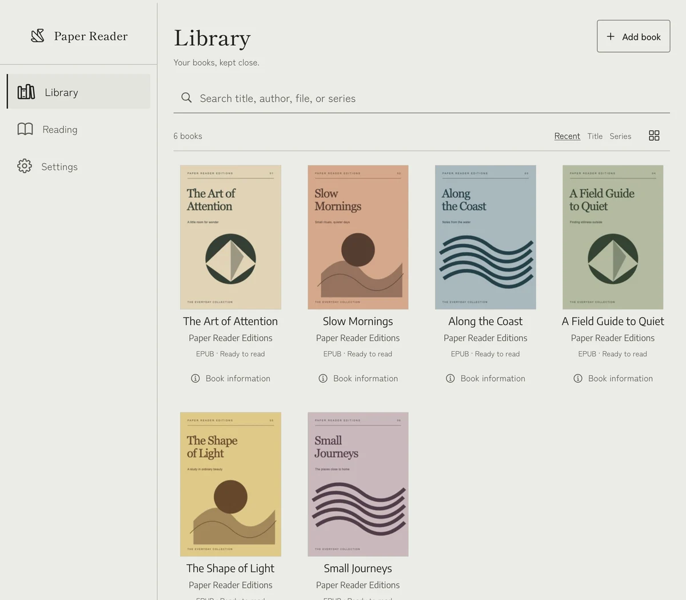Click info icon under Along the Coast
This screenshot has height=600, width=686.
tap(450, 378)
